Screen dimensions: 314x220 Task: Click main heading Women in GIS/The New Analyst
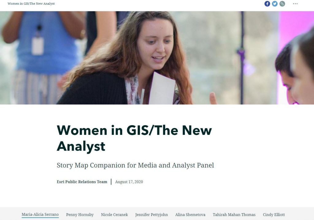point(134,138)
